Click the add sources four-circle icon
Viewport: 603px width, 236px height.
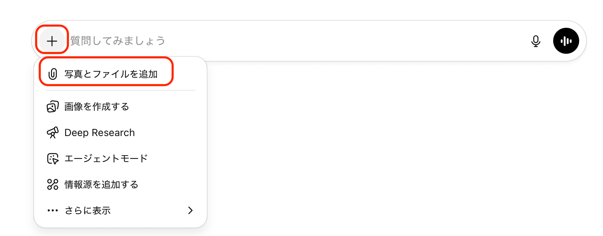click(x=53, y=184)
